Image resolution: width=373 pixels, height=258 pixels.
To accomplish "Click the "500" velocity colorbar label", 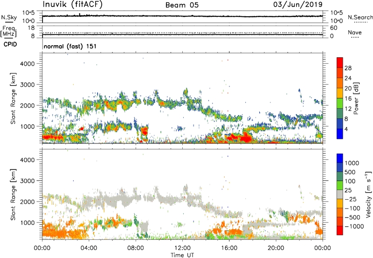I will (x=351, y=172).
